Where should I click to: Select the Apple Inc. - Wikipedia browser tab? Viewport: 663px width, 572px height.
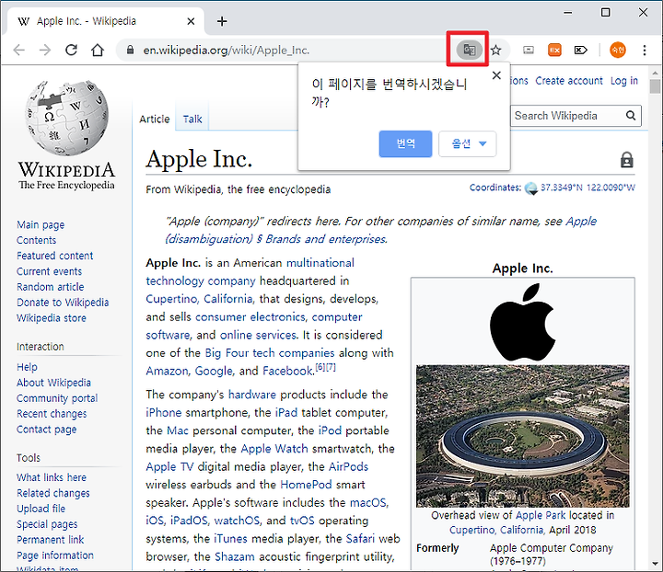pyautogui.click(x=106, y=21)
